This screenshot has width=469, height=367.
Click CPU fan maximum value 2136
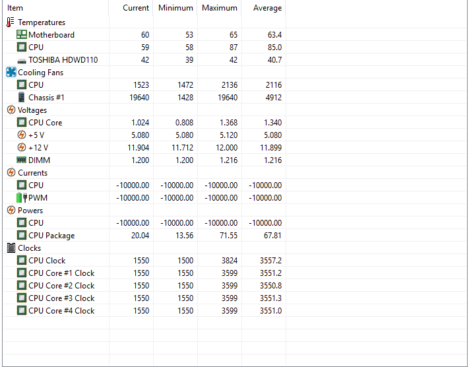click(x=230, y=85)
